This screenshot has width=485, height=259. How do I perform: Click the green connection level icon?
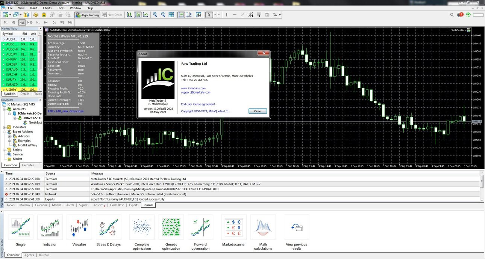point(468,15)
